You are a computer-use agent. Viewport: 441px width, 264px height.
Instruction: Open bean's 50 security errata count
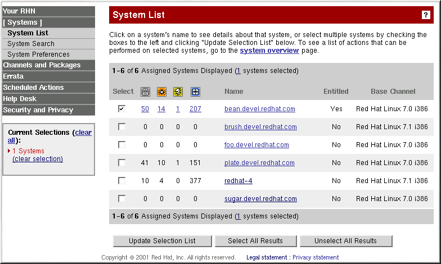[x=145, y=109]
